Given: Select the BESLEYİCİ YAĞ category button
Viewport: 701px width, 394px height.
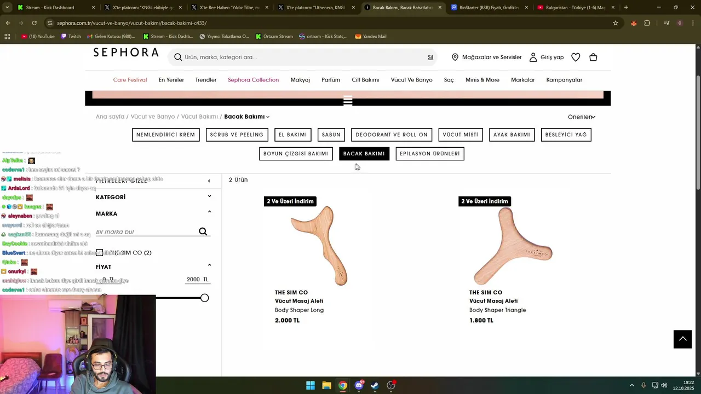Looking at the screenshot, I should 566,135.
